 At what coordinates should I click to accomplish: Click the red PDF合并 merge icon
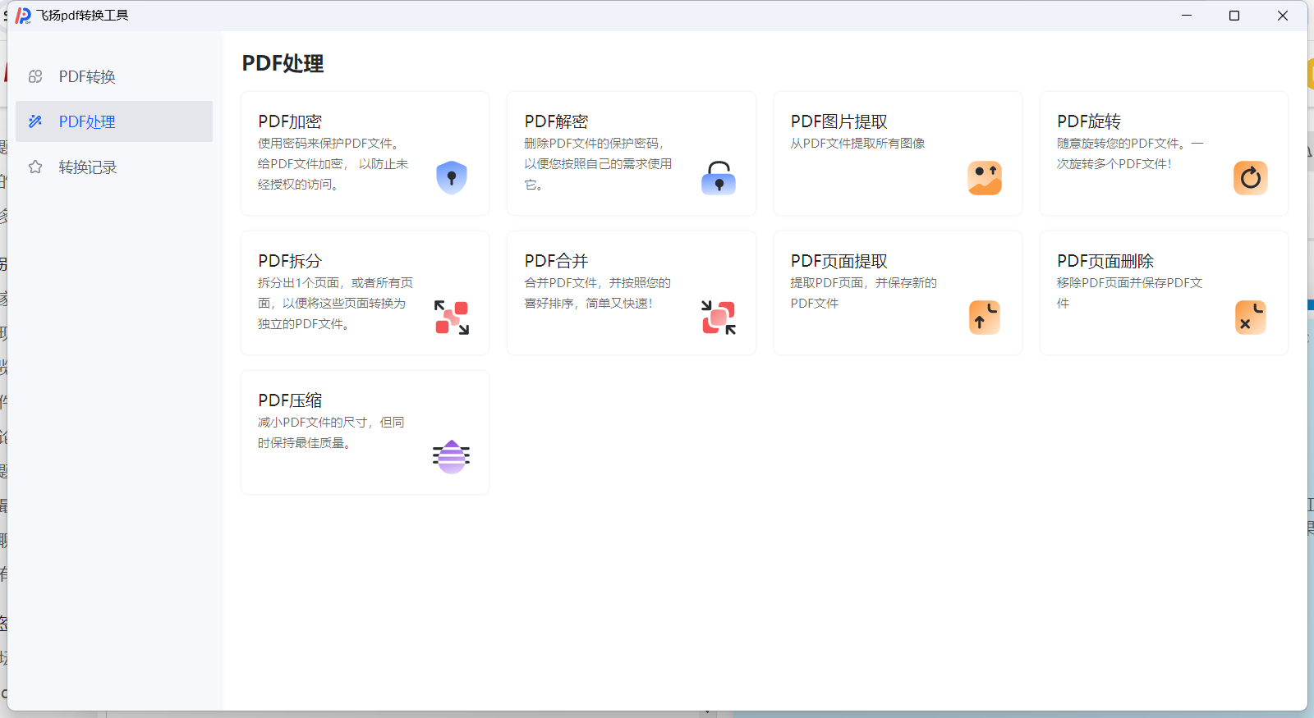click(x=719, y=318)
